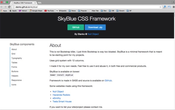Reload the page with refresh icon
This screenshot has width=175, height=110.
click(x=9, y=7)
